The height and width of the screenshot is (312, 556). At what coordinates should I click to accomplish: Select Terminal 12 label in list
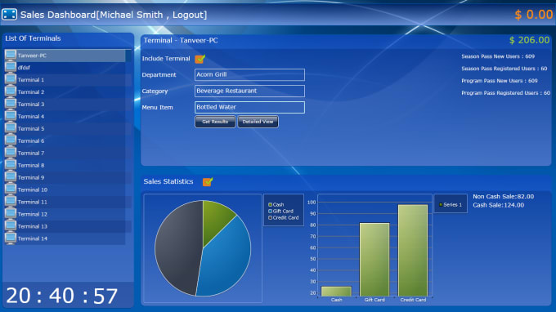pyautogui.click(x=33, y=214)
